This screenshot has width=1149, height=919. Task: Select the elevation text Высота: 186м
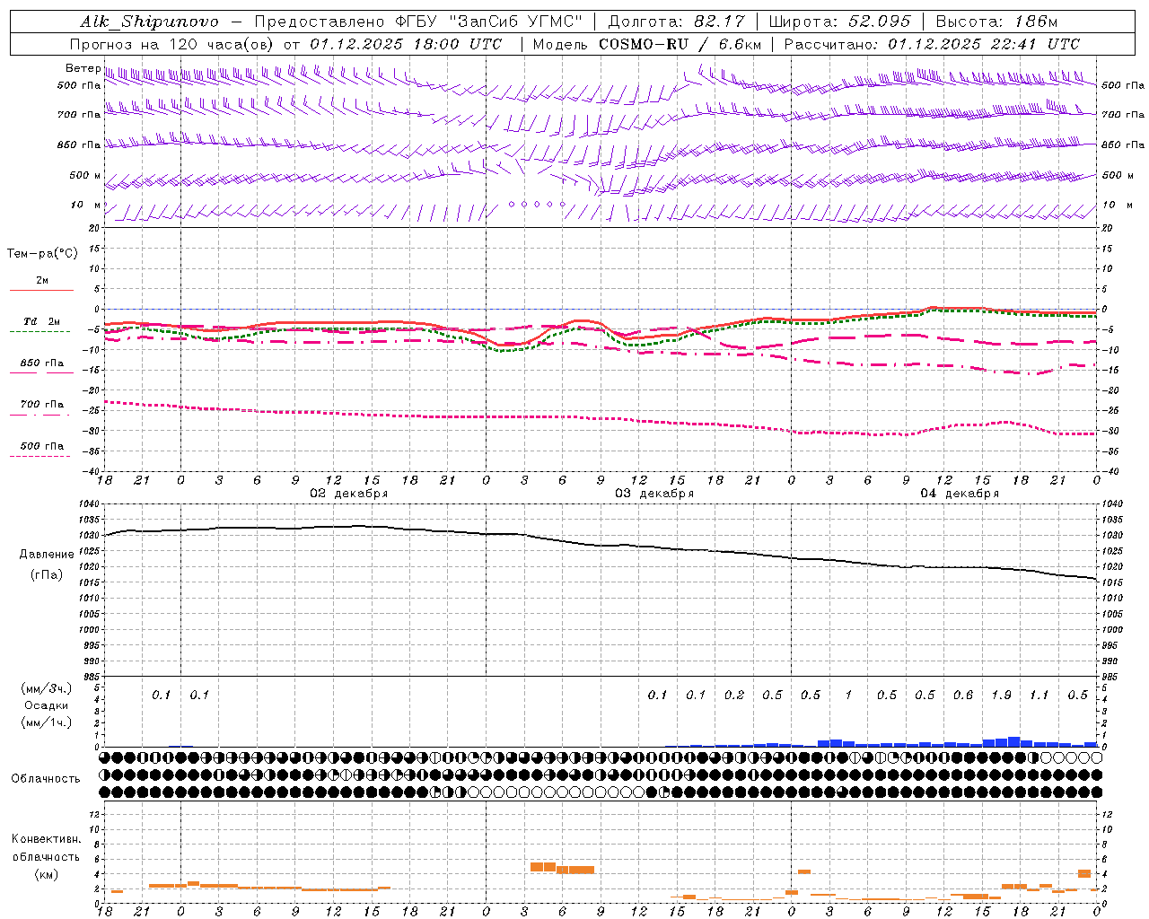coord(997,22)
